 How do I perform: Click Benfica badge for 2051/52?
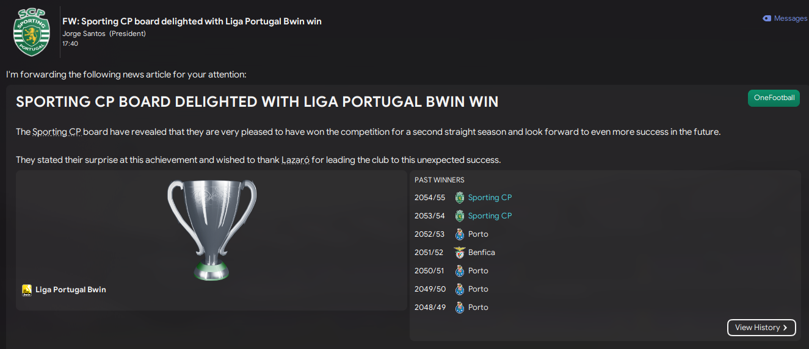pos(460,253)
